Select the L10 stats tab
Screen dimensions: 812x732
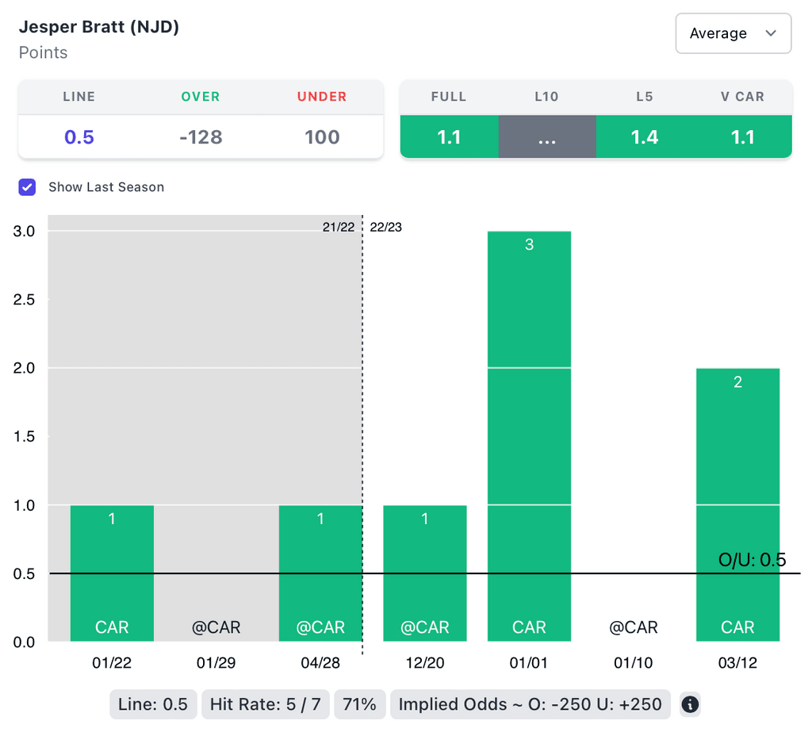tap(546, 136)
